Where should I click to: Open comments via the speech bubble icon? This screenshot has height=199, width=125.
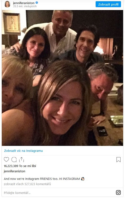tap(14, 159)
